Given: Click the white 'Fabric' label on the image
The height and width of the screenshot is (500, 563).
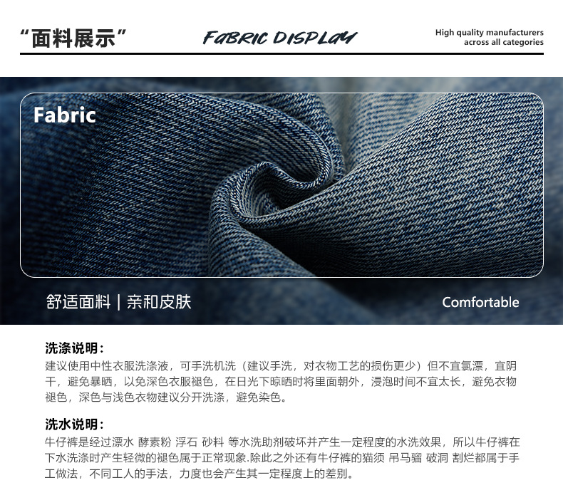Looking at the screenshot, I should (x=65, y=115).
